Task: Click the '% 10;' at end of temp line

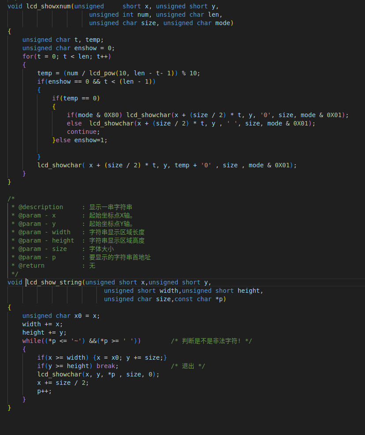Action: tap(191, 73)
